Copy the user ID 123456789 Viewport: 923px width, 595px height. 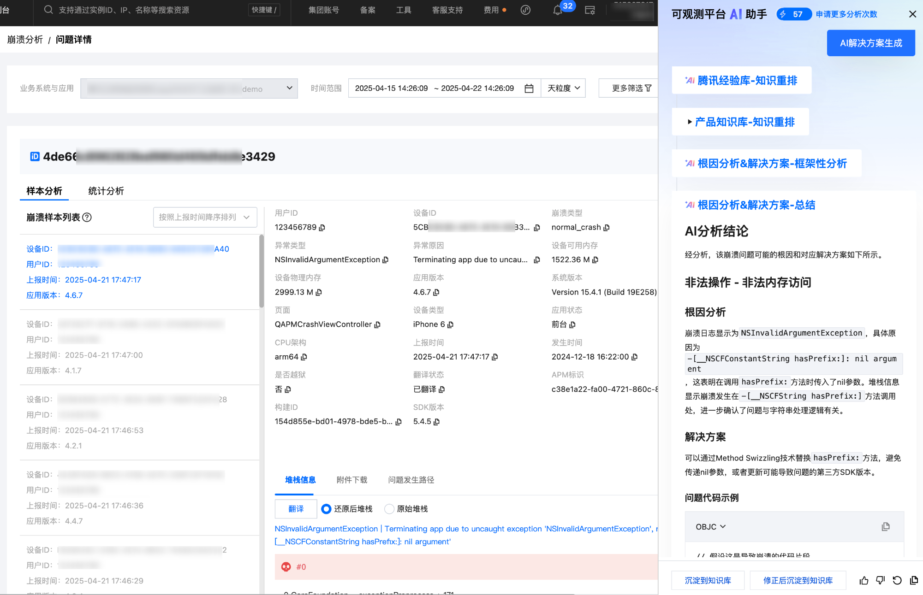(322, 228)
